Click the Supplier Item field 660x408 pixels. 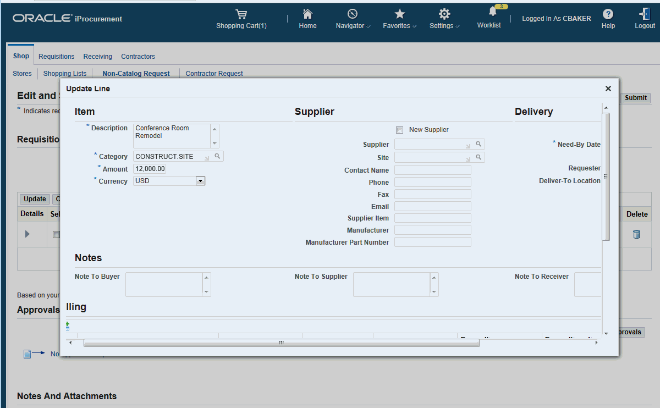tap(433, 218)
